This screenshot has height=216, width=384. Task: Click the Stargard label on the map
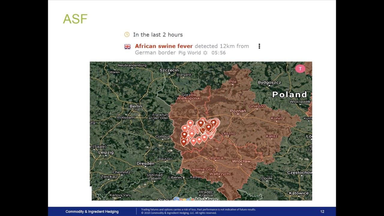[184, 75]
